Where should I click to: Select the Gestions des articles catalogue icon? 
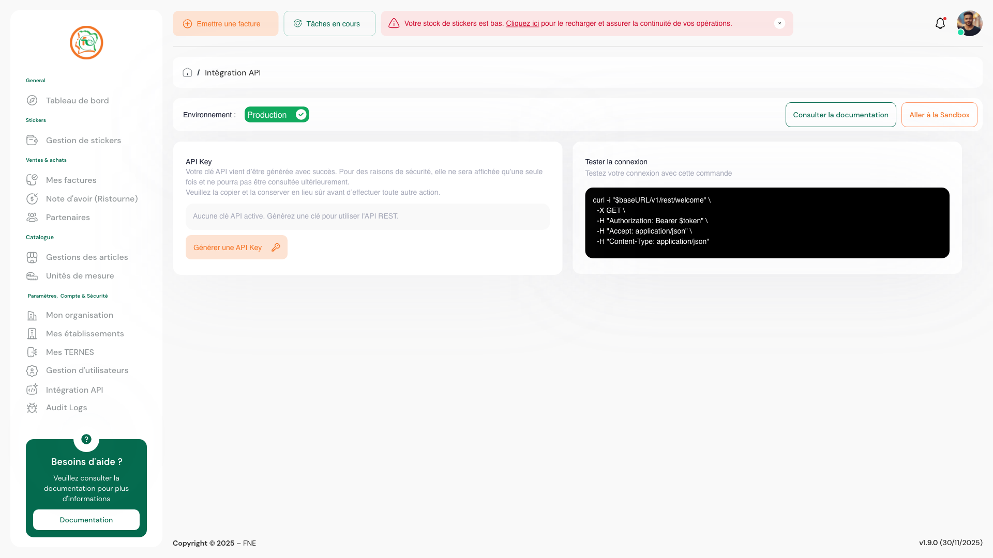tap(32, 257)
